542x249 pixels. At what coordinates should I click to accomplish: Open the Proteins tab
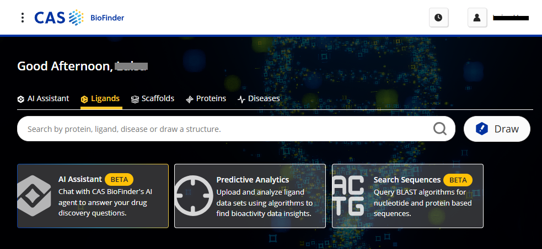pos(206,99)
